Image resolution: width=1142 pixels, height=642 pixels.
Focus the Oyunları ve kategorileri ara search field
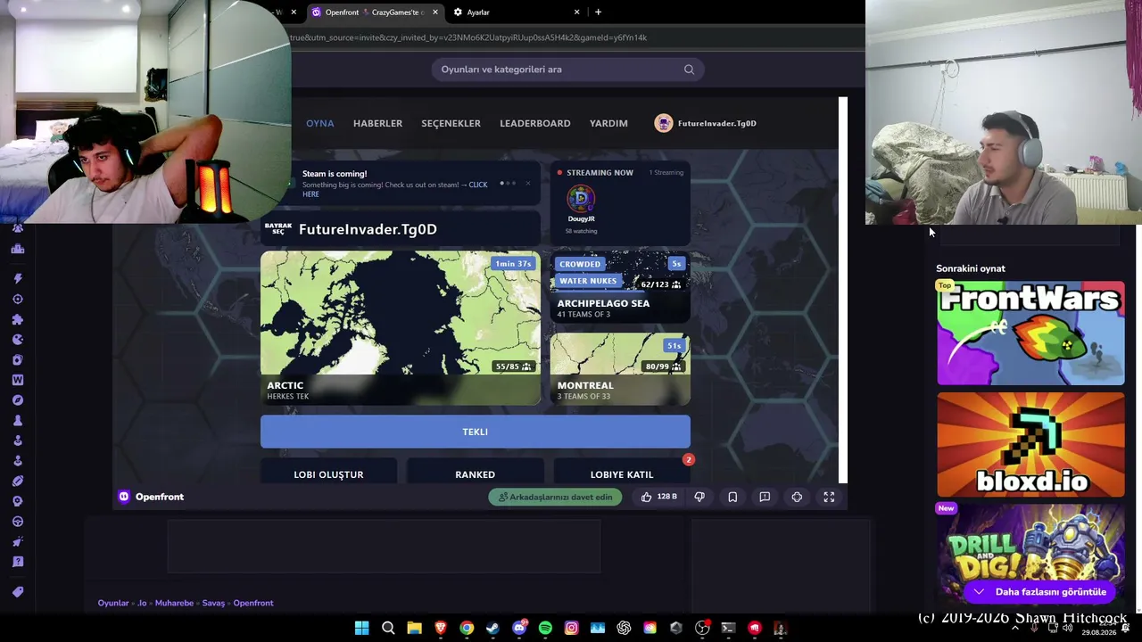tap(567, 70)
